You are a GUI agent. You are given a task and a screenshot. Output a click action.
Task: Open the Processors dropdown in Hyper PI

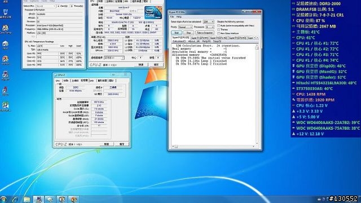pos(210,27)
